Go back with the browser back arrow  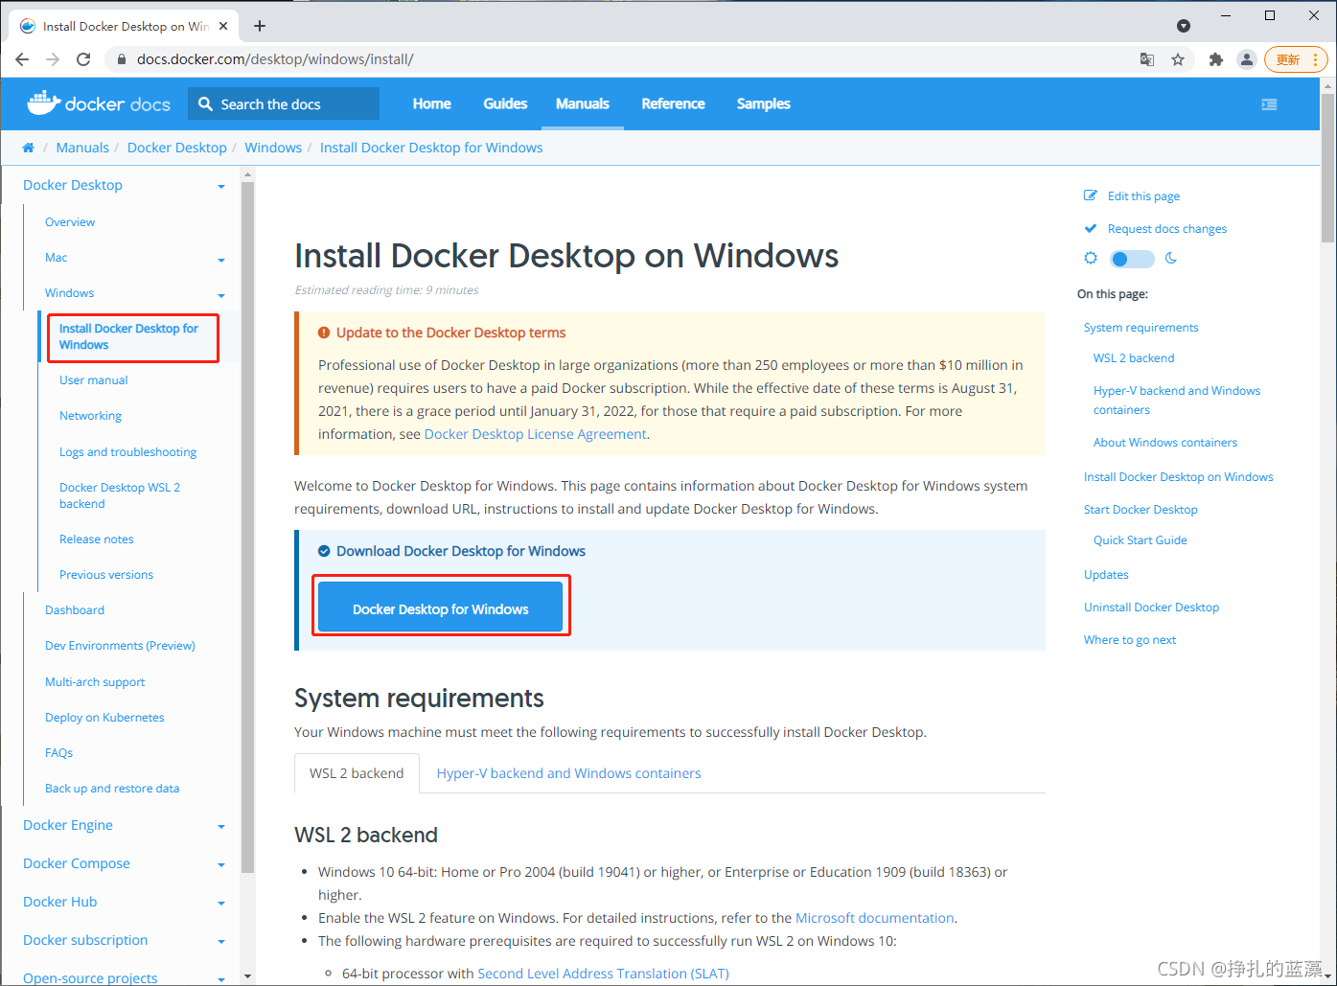click(x=22, y=59)
